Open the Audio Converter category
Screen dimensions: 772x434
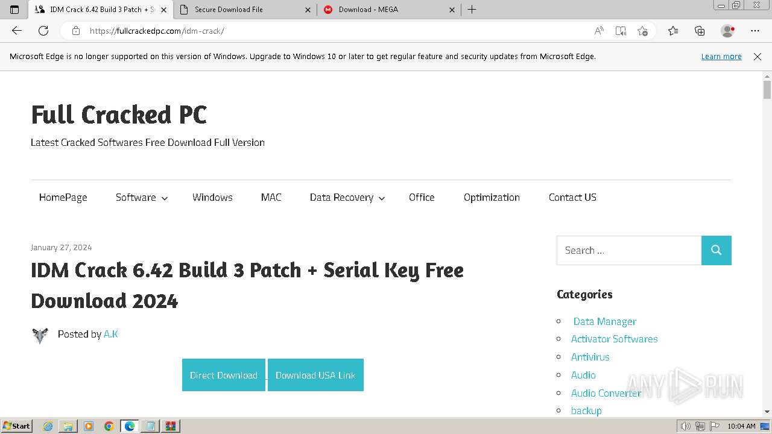[606, 393]
